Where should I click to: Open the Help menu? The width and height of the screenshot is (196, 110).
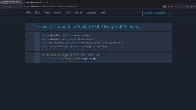pos(104,13)
